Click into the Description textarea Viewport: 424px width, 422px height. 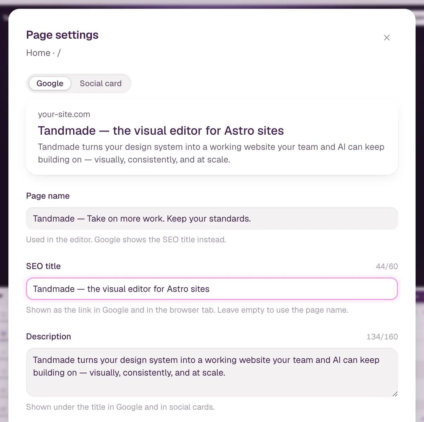(212, 372)
